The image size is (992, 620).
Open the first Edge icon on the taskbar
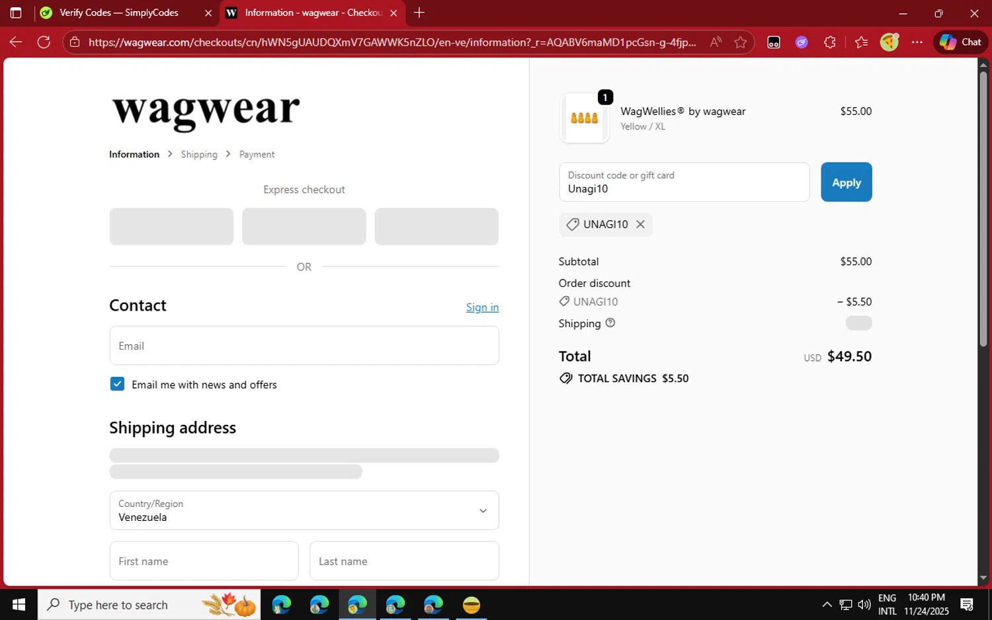(282, 605)
